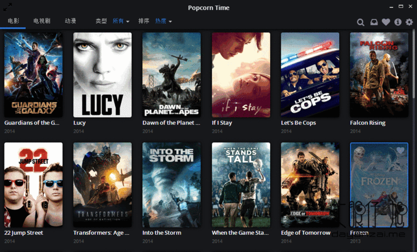Open the torrent collection inbox icon
The width and height of the screenshot is (417, 252).
pyautogui.click(x=374, y=22)
